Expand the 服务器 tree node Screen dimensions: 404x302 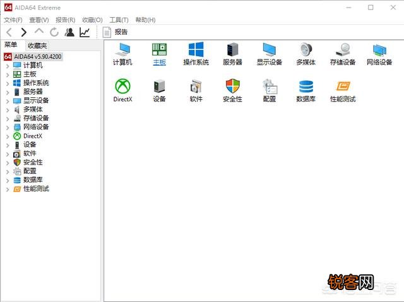[8, 92]
